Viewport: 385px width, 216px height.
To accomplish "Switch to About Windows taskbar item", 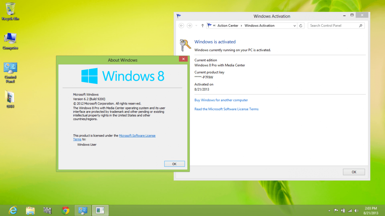I will pyautogui.click(x=100, y=211).
